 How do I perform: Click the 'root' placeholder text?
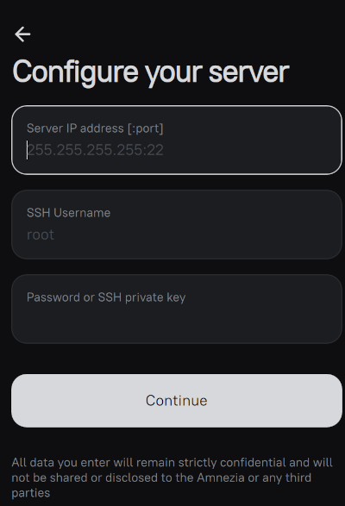coord(41,234)
